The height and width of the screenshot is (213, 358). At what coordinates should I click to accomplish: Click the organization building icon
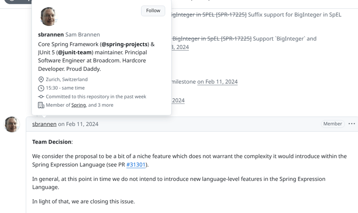pyautogui.click(x=41, y=105)
